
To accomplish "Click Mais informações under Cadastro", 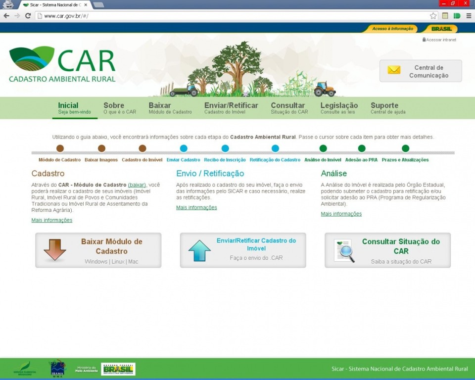I will point(52,220).
